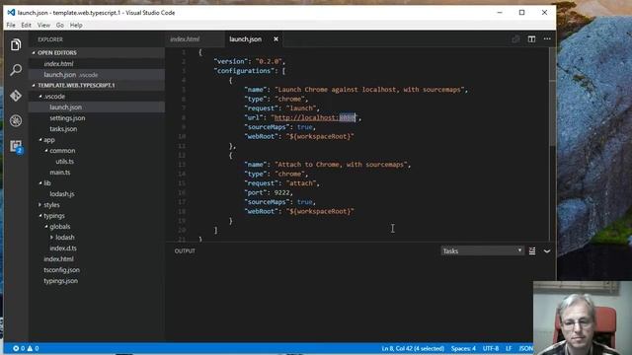Open changes icon in editor toolbar

point(515,39)
